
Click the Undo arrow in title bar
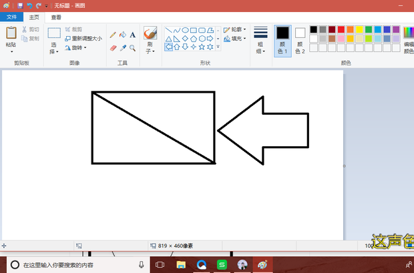pyautogui.click(x=29, y=5)
